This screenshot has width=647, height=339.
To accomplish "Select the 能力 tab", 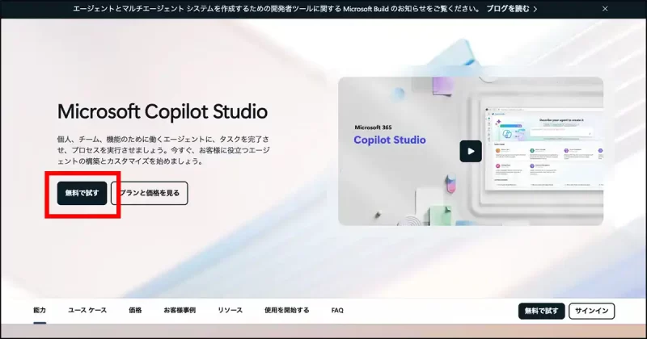I will point(40,310).
